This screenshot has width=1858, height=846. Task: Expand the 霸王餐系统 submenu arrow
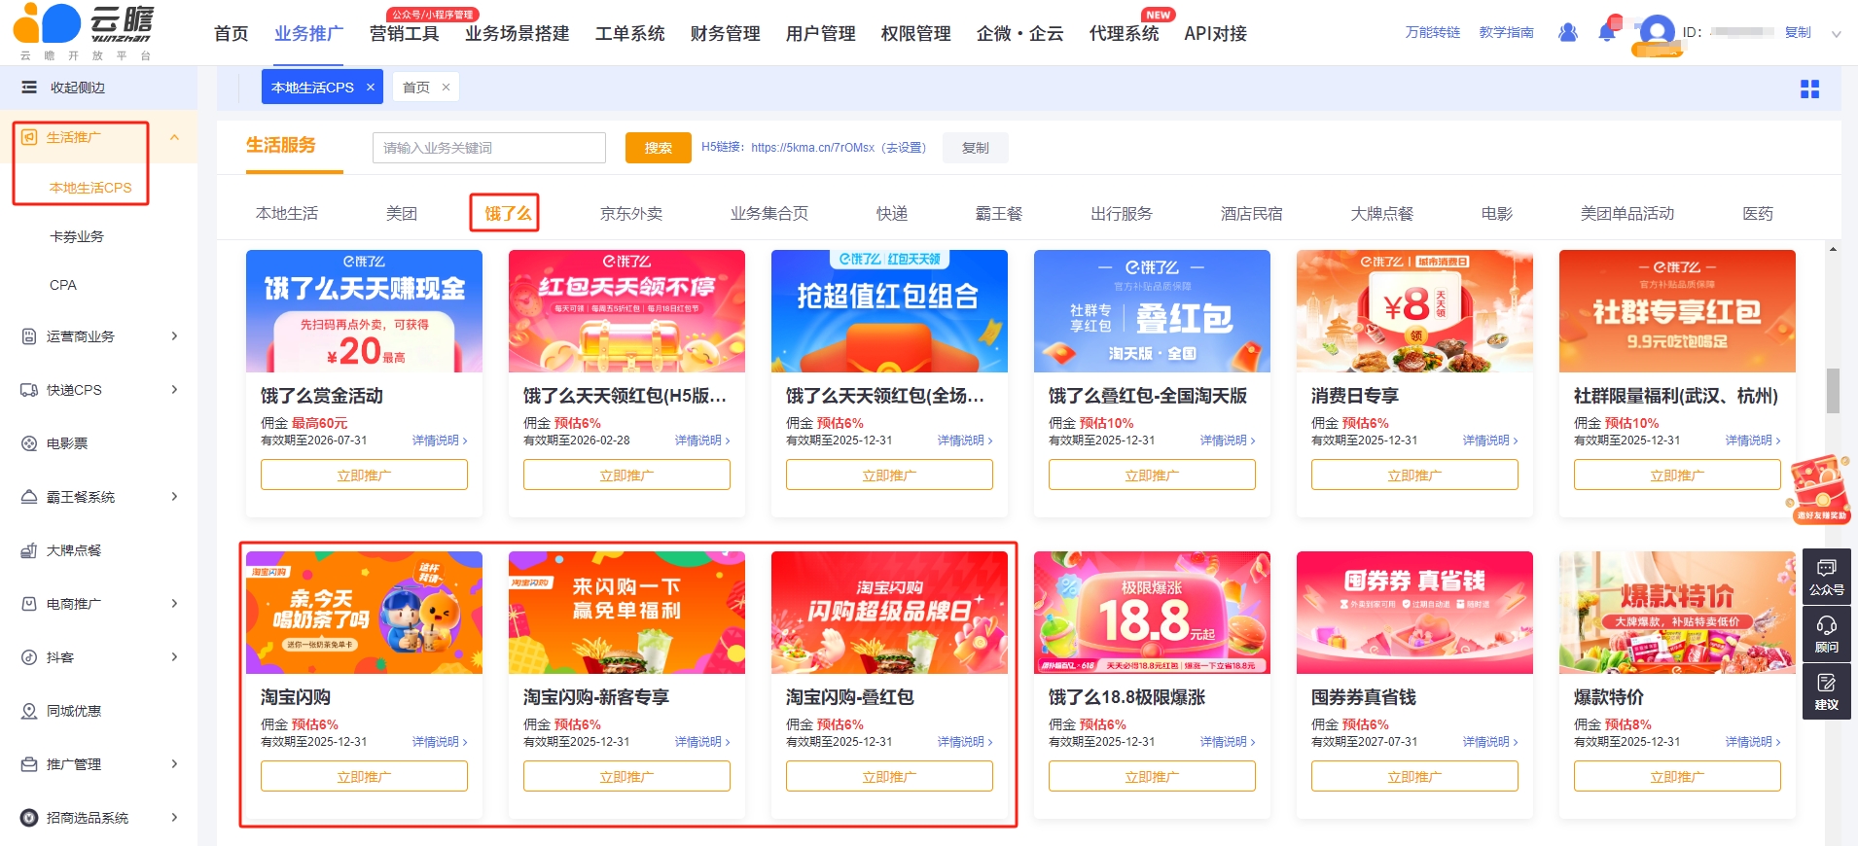[175, 497]
